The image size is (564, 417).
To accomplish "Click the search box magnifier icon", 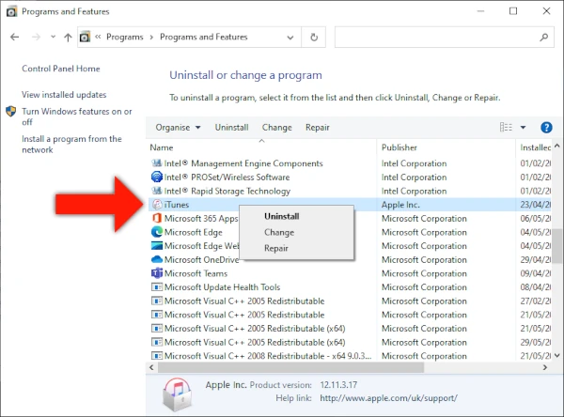I will coord(544,37).
